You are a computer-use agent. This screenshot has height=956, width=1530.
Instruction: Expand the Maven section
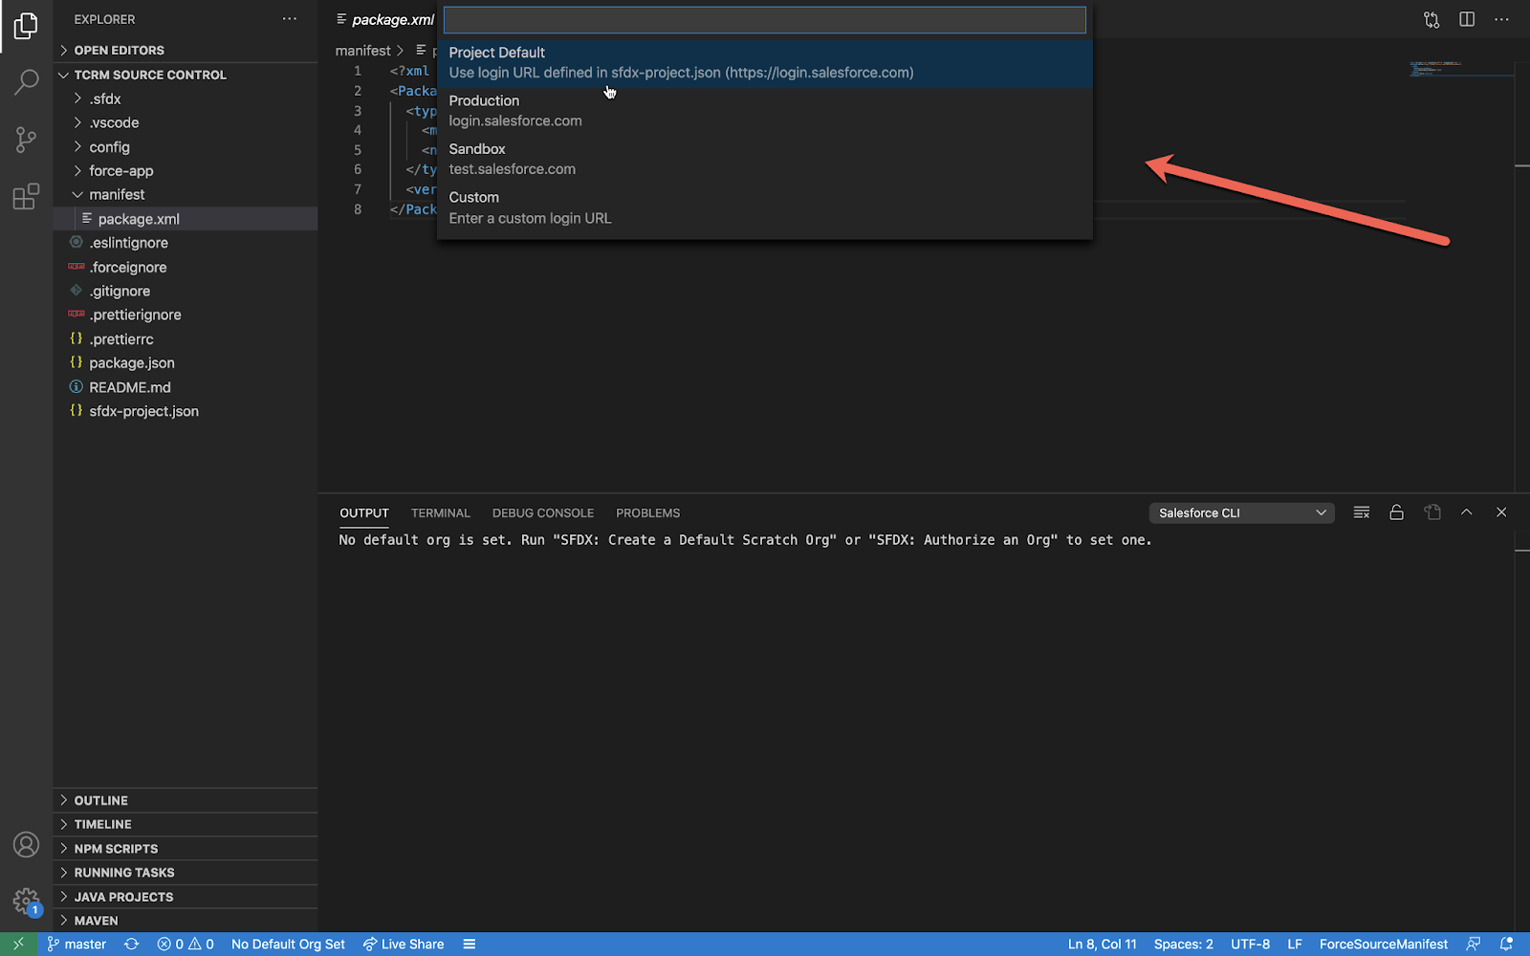pyautogui.click(x=186, y=921)
